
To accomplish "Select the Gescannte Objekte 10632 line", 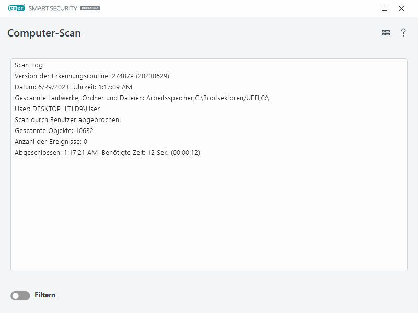I will [x=54, y=131].
